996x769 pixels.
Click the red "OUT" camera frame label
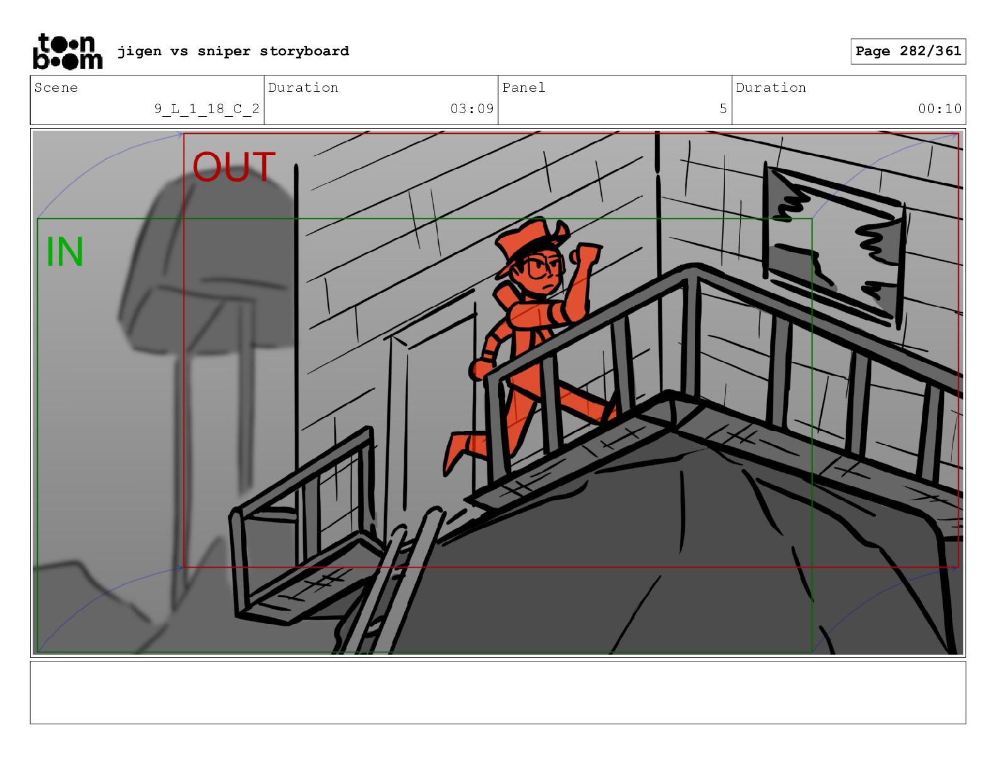click(234, 167)
